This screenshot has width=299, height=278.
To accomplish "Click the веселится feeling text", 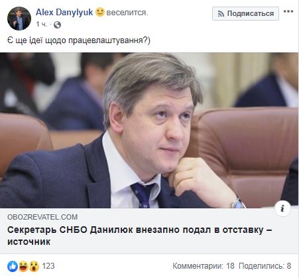I will [127, 13].
